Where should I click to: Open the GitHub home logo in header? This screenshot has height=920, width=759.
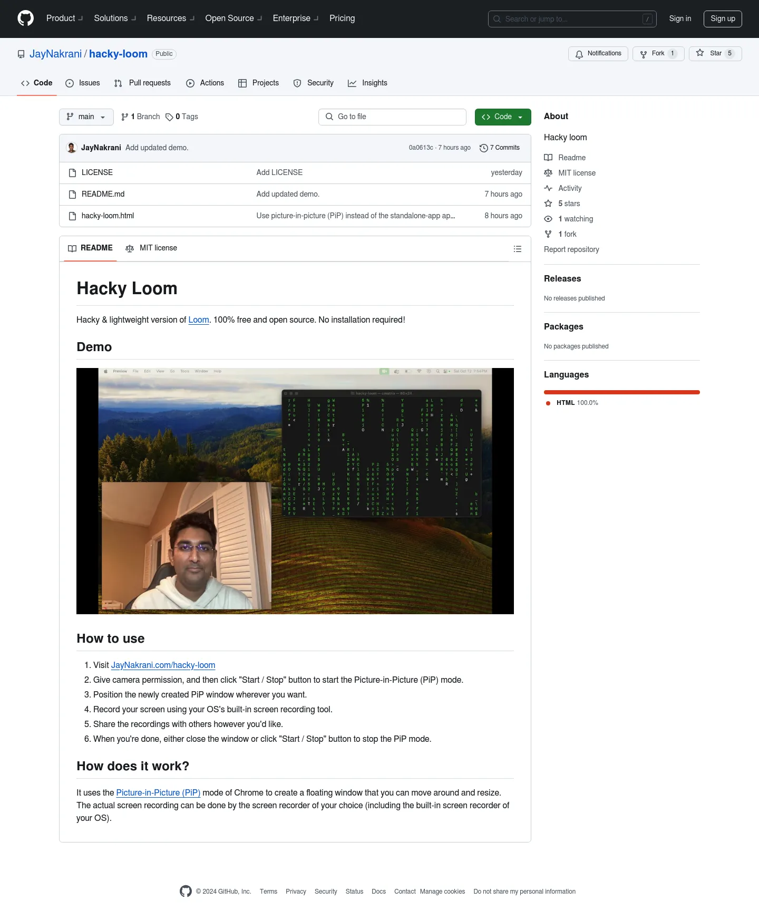point(25,18)
